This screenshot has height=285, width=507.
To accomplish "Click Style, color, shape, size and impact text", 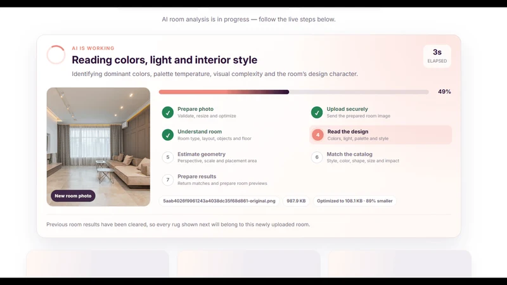I will click(363, 161).
